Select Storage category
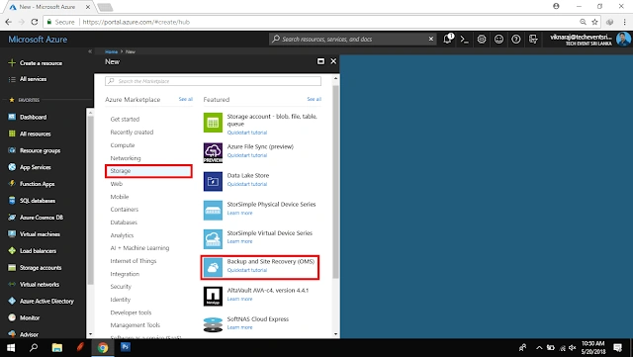This screenshot has height=357, width=633. [148, 171]
